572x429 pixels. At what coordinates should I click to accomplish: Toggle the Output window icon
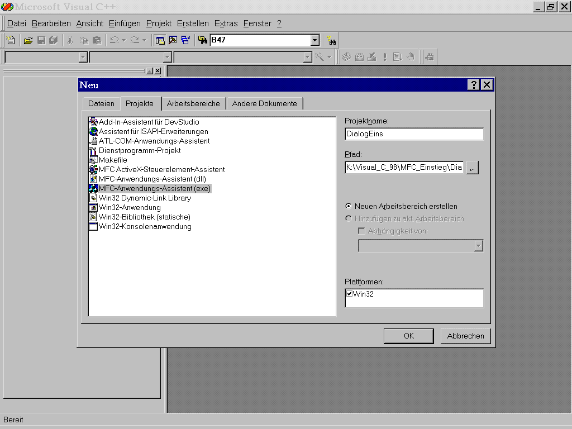tap(173, 40)
